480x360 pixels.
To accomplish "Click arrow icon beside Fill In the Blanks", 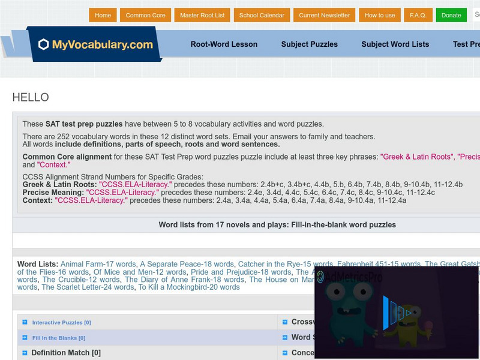I will [x=25, y=337].
